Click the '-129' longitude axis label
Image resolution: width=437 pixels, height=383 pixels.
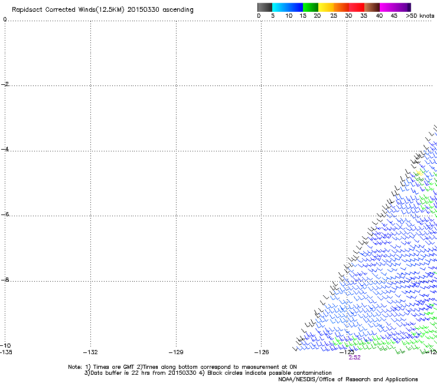176,352
